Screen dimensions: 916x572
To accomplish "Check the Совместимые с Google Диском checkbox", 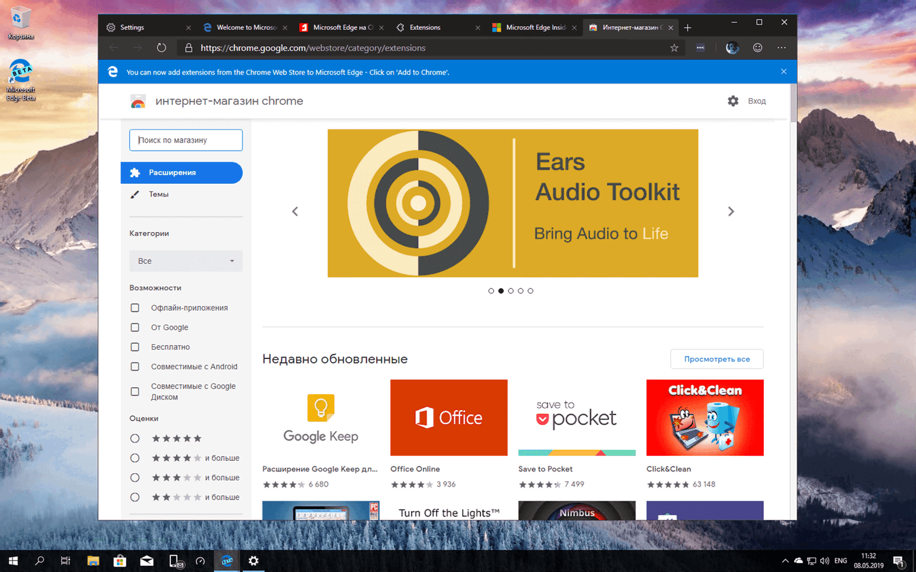I will tap(135, 391).
